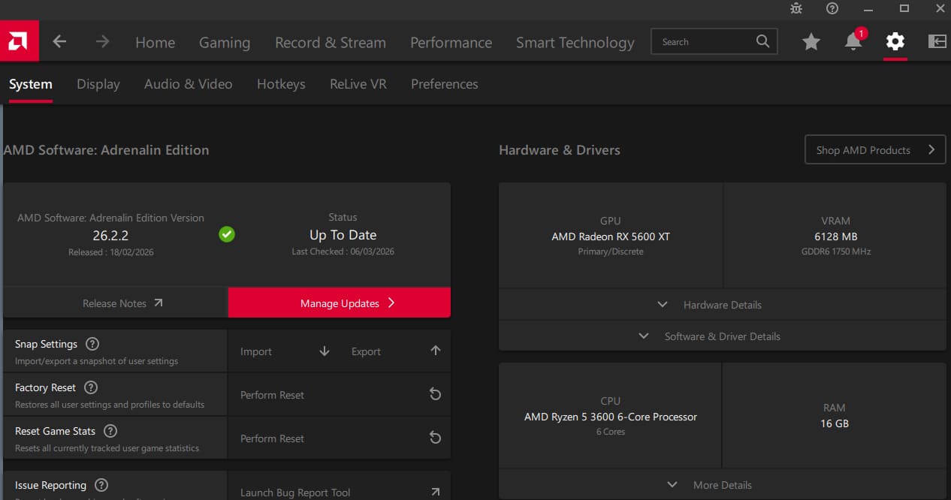Open the Display sub-tab
951x500 pixels.
(98, 84)
